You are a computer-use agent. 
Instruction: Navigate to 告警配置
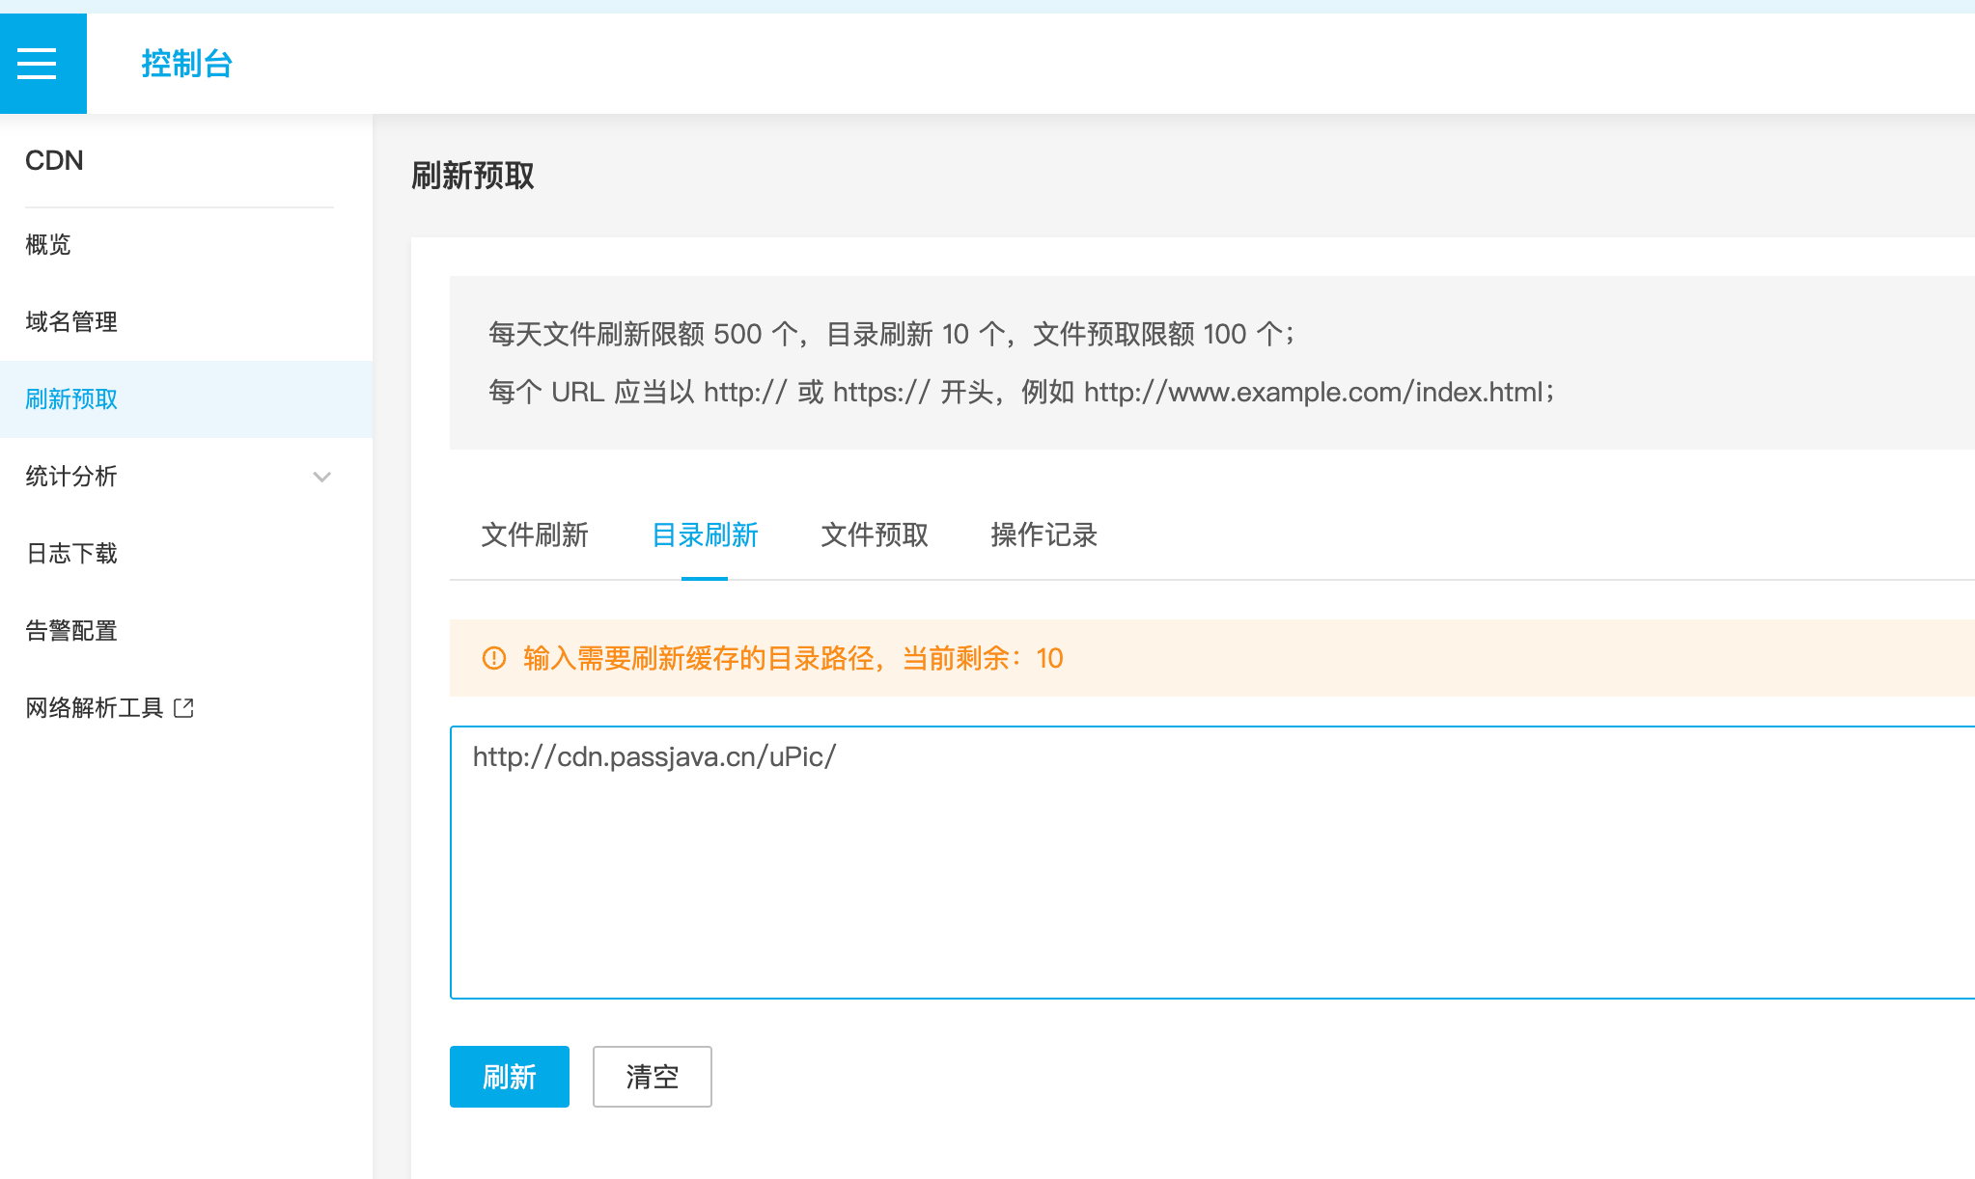(72, 631)
